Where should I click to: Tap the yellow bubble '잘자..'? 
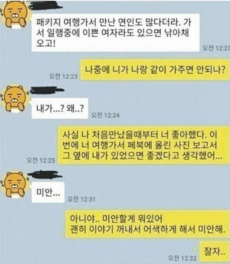click(214, 251)
